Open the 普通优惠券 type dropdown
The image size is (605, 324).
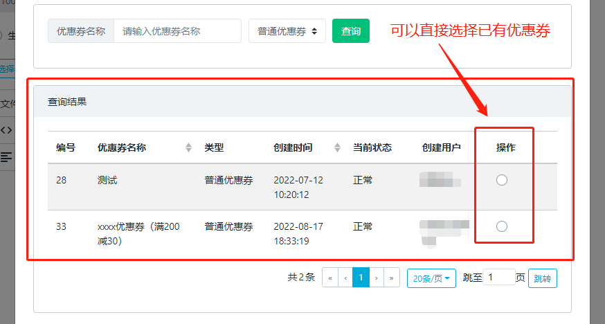(287, 31)
